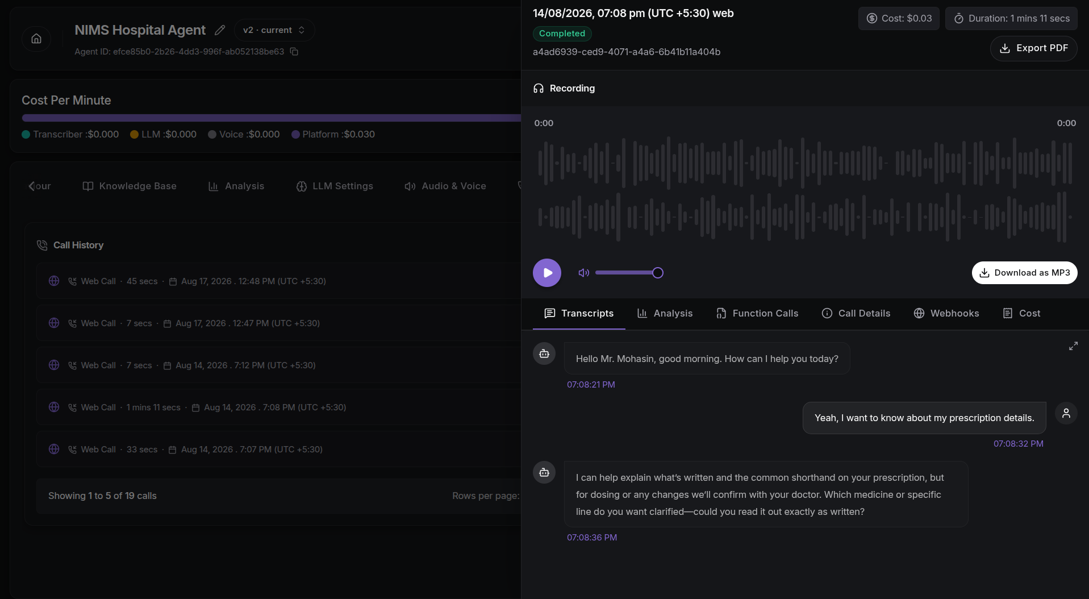Open the call Cost tab

tap(1021, 314)
